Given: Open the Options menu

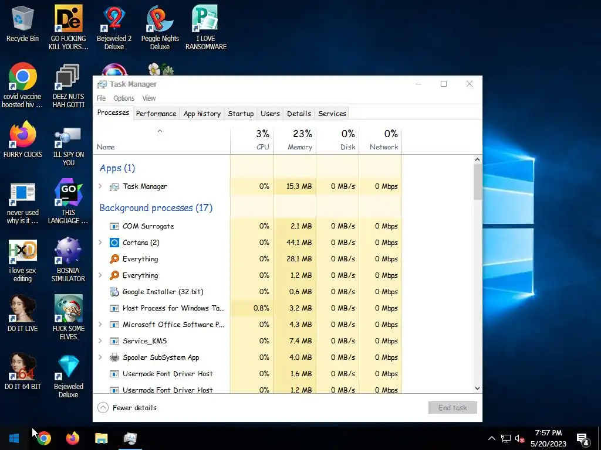Looking at the screenshot, I should click(124, 98).
